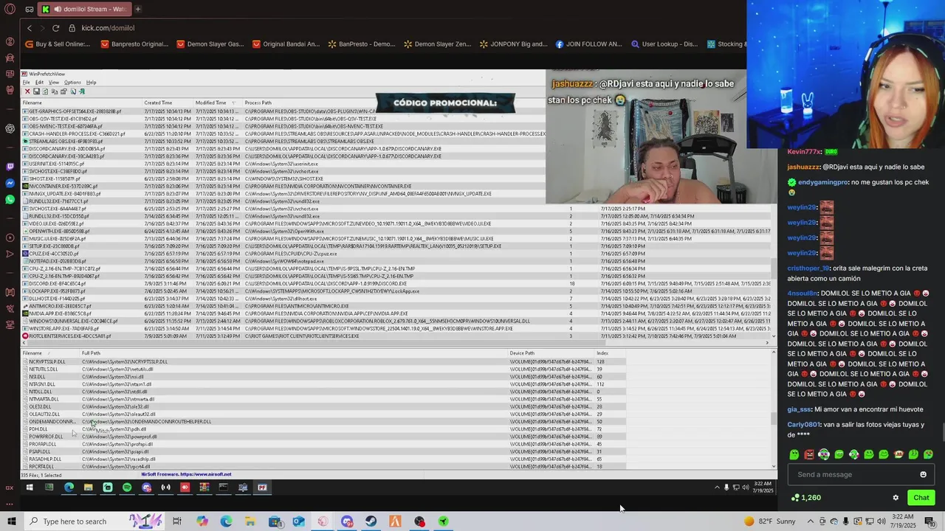Viewport: 945px width, 531px height.
Task: Select NTDLL.DLL in the lower pane
Action: click(323, 392)
